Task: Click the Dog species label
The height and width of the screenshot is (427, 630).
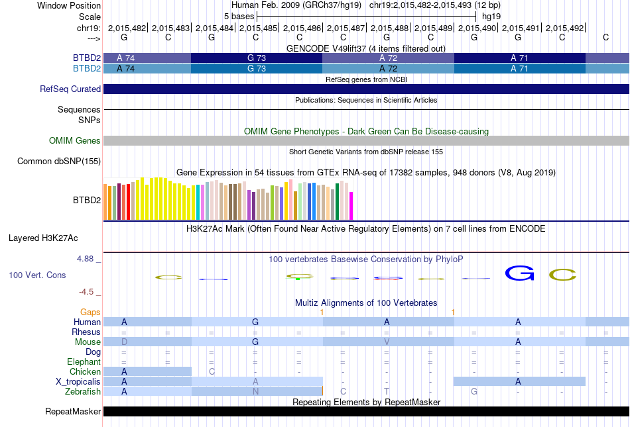Action: (x=93, y=352)
